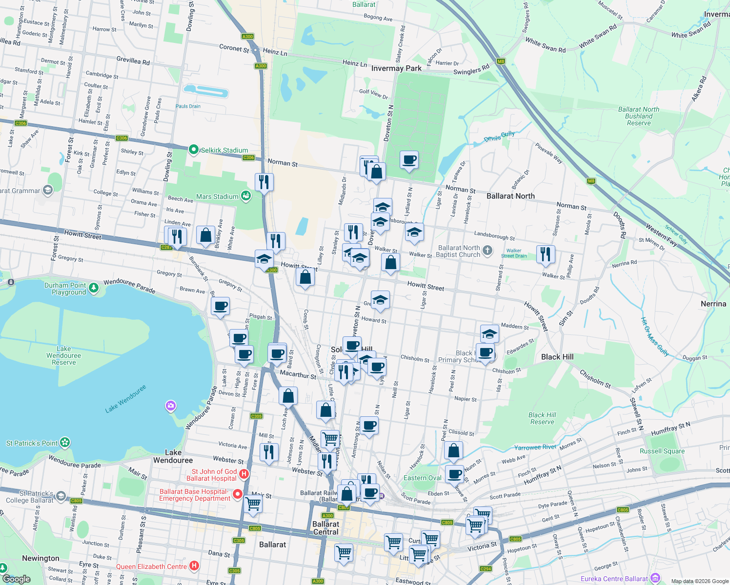Screen dimensions: 730x585
Task: Open the Eureka Centre Ballarat museum marker
Action: click(655, 578)
